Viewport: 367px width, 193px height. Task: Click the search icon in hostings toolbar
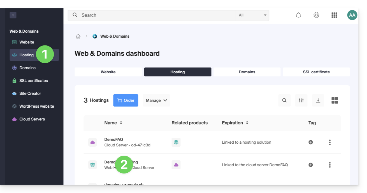tap(284, 100)
